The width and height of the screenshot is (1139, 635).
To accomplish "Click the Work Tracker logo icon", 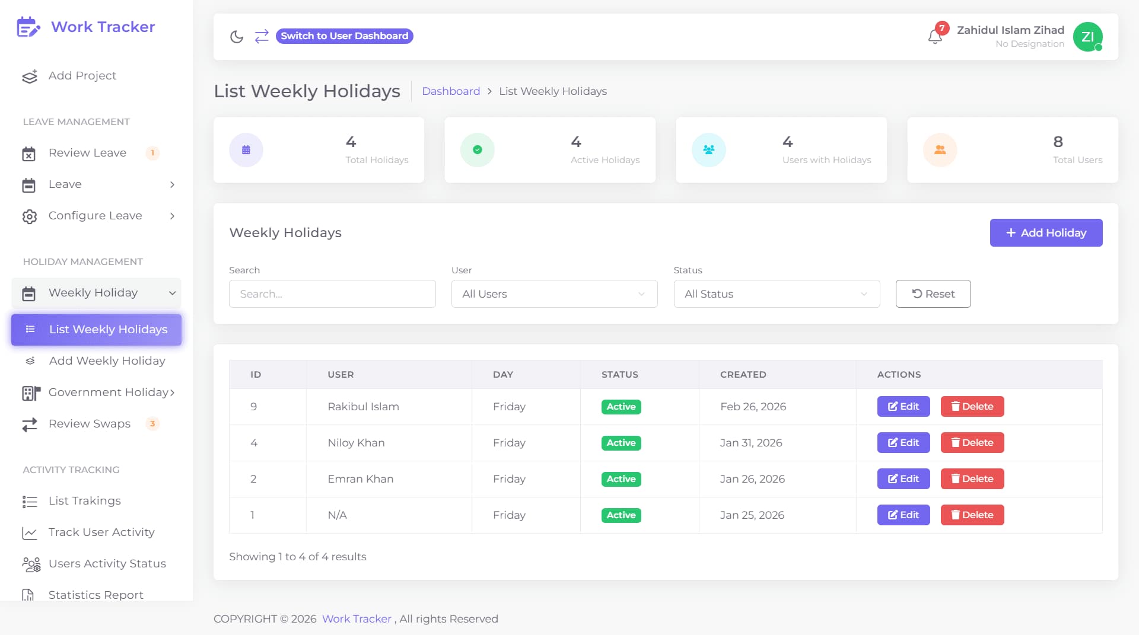I will (28, 27).
